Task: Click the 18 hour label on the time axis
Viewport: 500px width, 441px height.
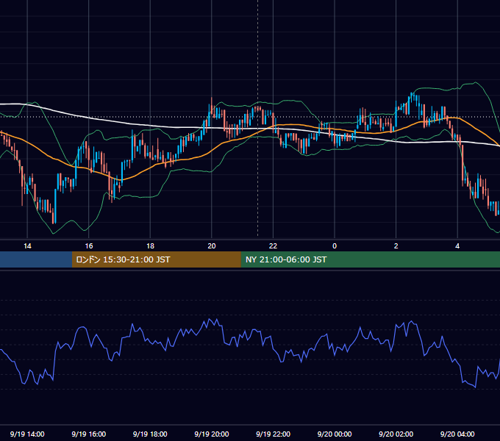Action: [150, 246]
